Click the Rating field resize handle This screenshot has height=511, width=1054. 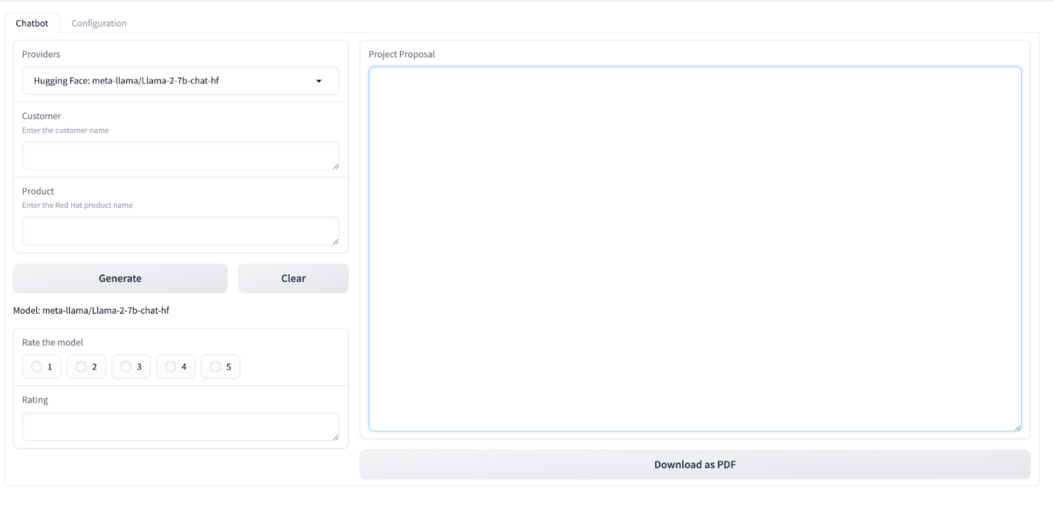[x=336, y=437]
